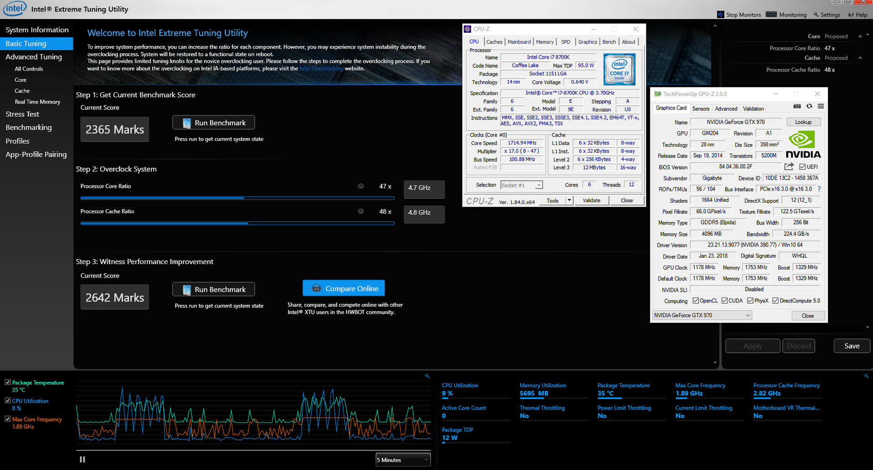Click the CPU-Z title bar app icon

pyautogui.click(x=467, y=29)
